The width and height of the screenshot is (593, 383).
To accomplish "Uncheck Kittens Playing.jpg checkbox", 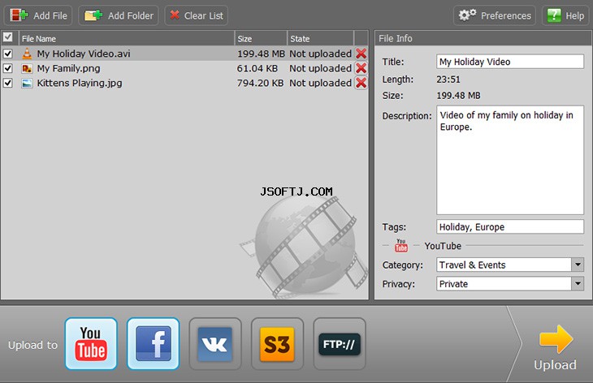I will (7, 83).
